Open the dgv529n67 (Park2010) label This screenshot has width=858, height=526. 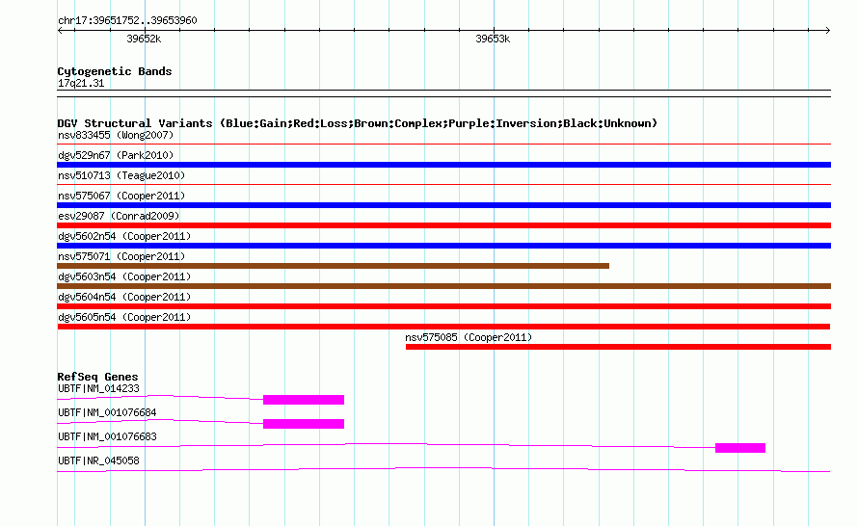click(116, 155)
